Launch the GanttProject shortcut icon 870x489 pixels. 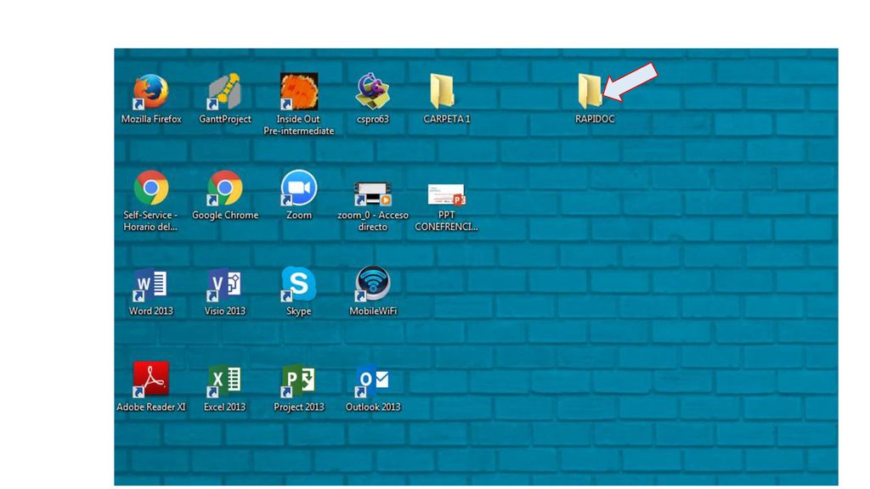pyautogui.click(x=224, y=92)
